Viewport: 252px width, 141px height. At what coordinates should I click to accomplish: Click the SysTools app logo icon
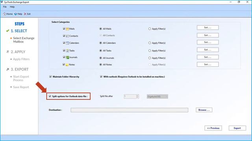click(2, 2)
